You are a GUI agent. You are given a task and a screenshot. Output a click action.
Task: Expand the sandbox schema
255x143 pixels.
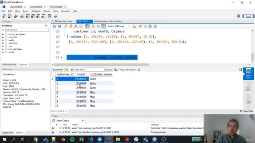pos(3,43)
